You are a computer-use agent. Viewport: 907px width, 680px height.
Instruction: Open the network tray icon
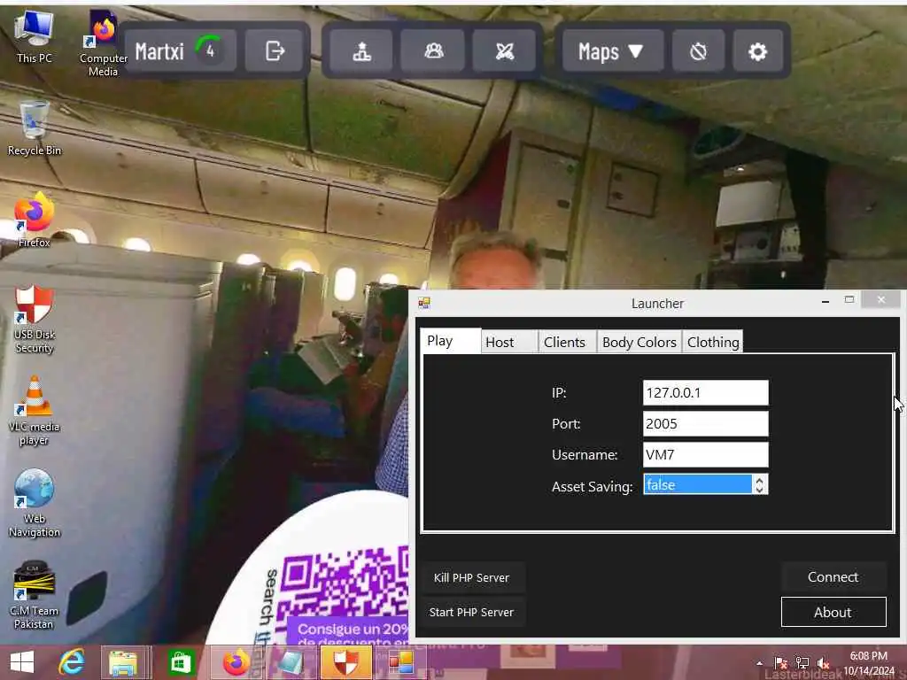[802, 662]
